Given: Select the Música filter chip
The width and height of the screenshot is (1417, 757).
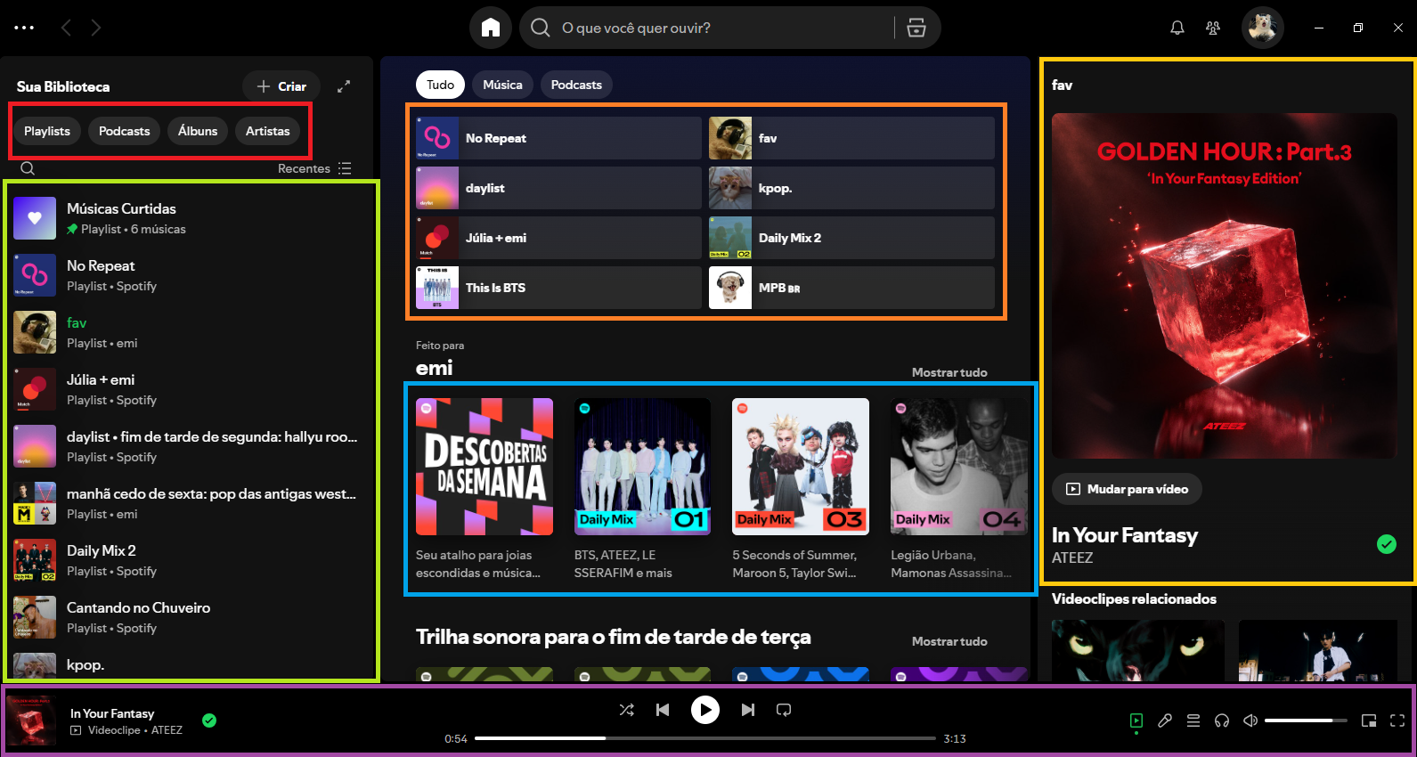Looking at the screenshot, I should click(503, 85).
